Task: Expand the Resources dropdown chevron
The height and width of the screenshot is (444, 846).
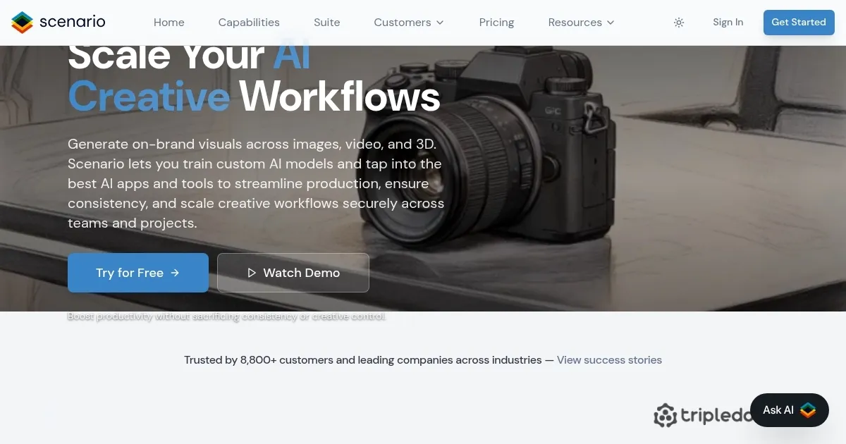Action: 611,23
